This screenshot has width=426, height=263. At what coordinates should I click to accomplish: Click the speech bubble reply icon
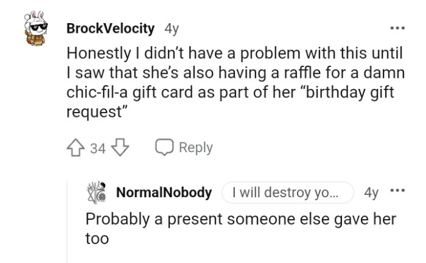click(x=165, y=148)
